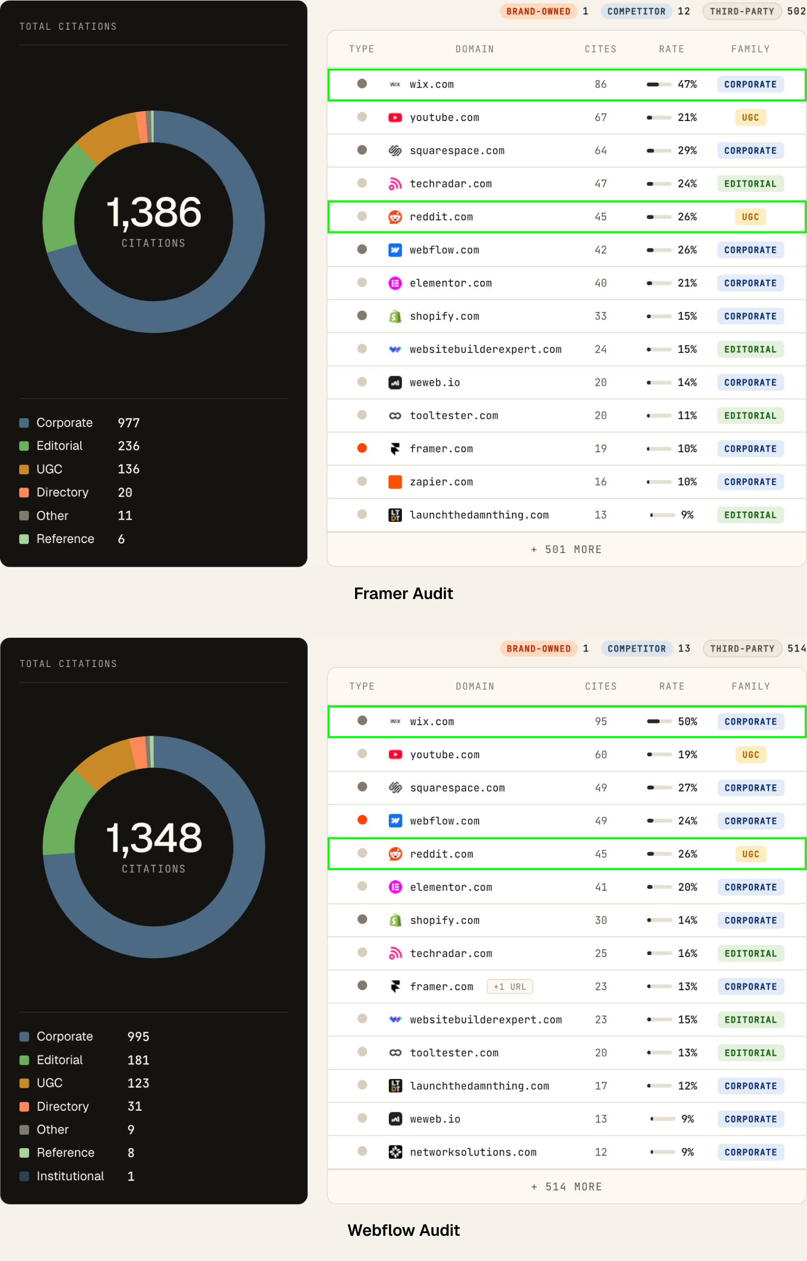807x1261 pixels.
Task: Click EDITORIAL badge in techradar.com row with 47 cites
Action: [x=751, y=184]
